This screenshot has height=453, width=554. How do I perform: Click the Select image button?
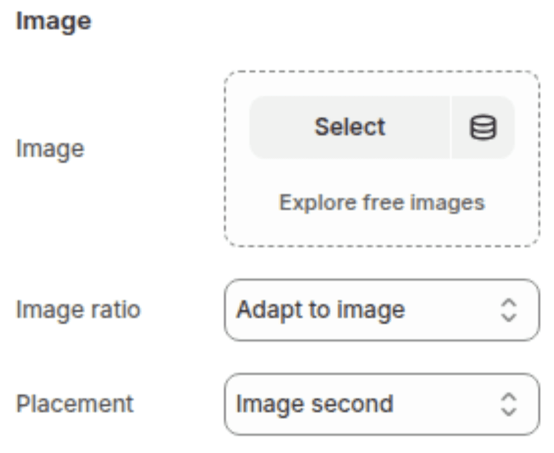350,128
